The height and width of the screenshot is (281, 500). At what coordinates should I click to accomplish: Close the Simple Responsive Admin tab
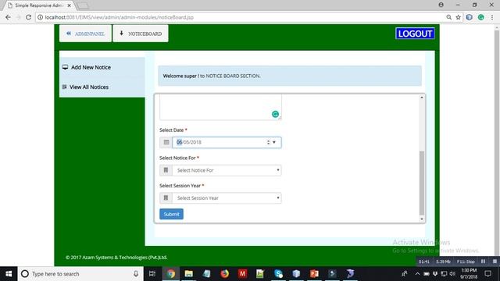coord(70,5)
